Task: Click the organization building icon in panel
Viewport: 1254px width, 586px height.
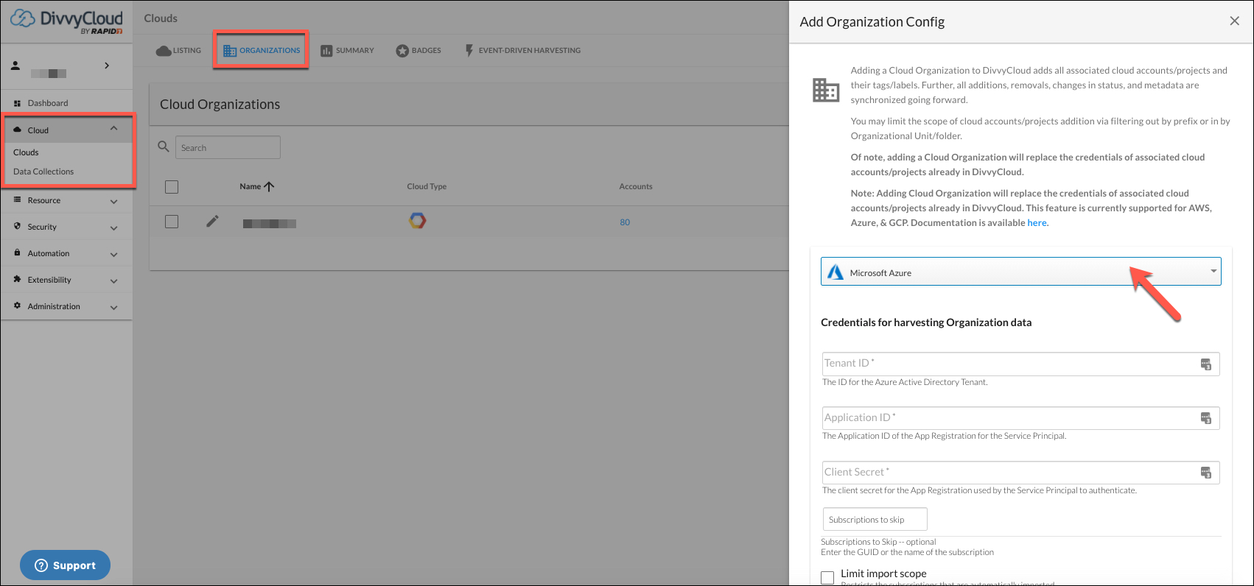Action: 826,90
